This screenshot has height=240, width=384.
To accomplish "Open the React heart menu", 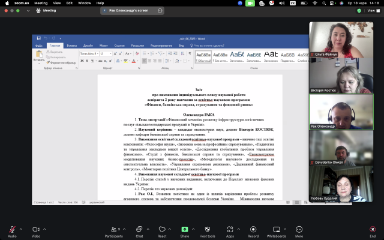I will (x=162, y=232).
